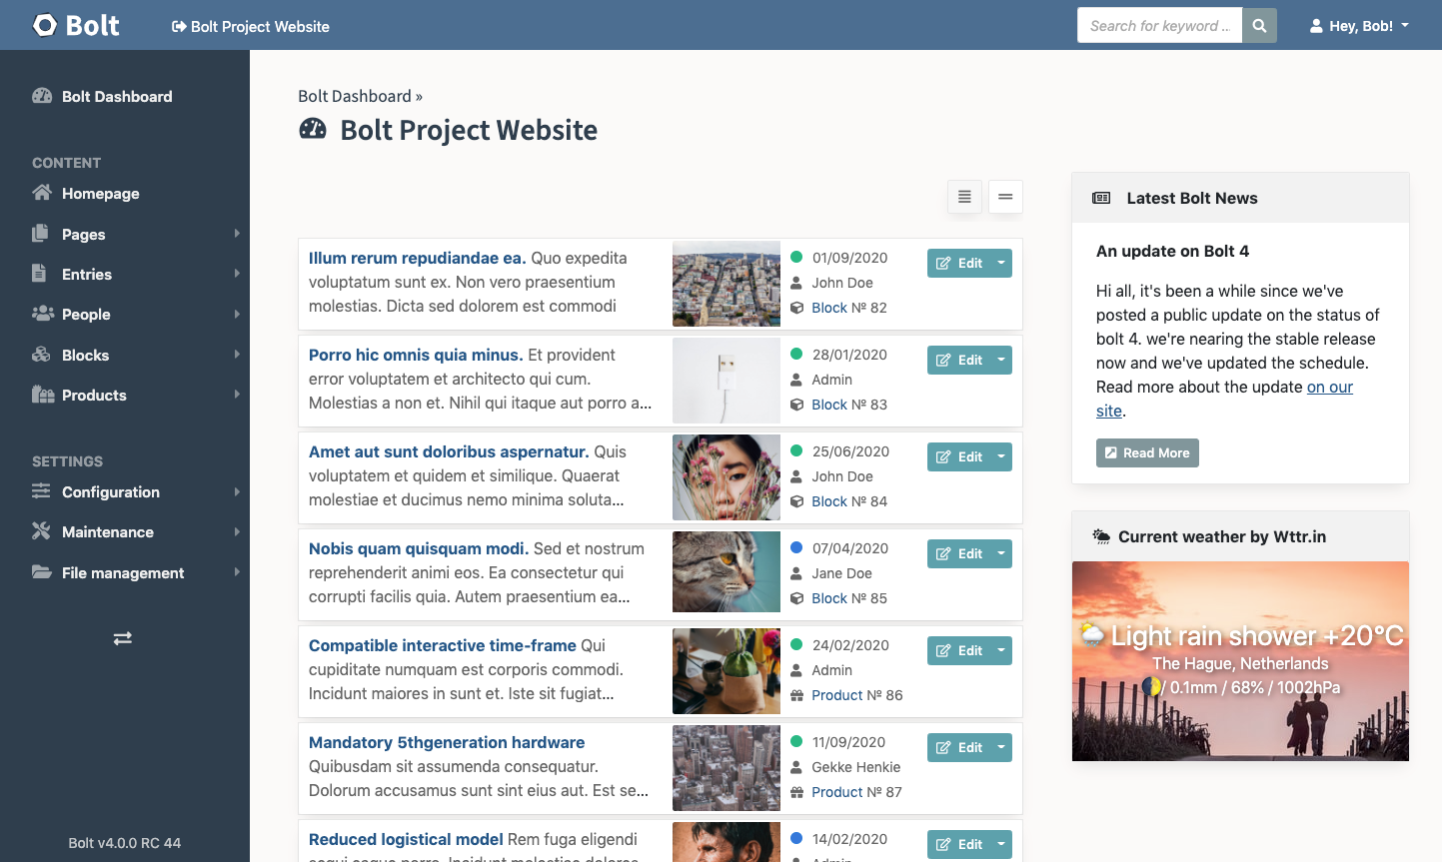Expand the Pages submenu arrow
This screenshot has height=862, width=1442.
point(237,234)
